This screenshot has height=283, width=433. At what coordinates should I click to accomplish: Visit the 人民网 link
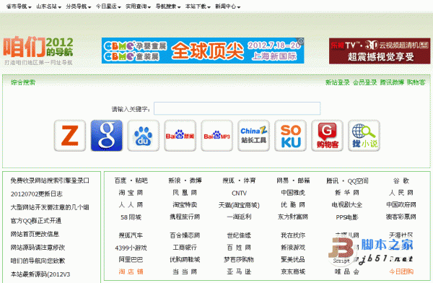[x=401, y=193]
